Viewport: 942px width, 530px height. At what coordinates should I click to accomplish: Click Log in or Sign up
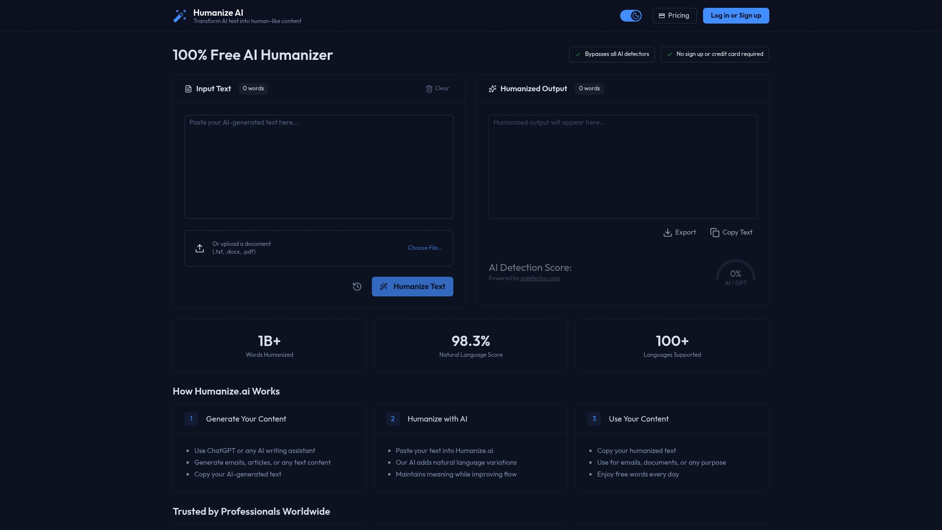(x=736, y=15)
